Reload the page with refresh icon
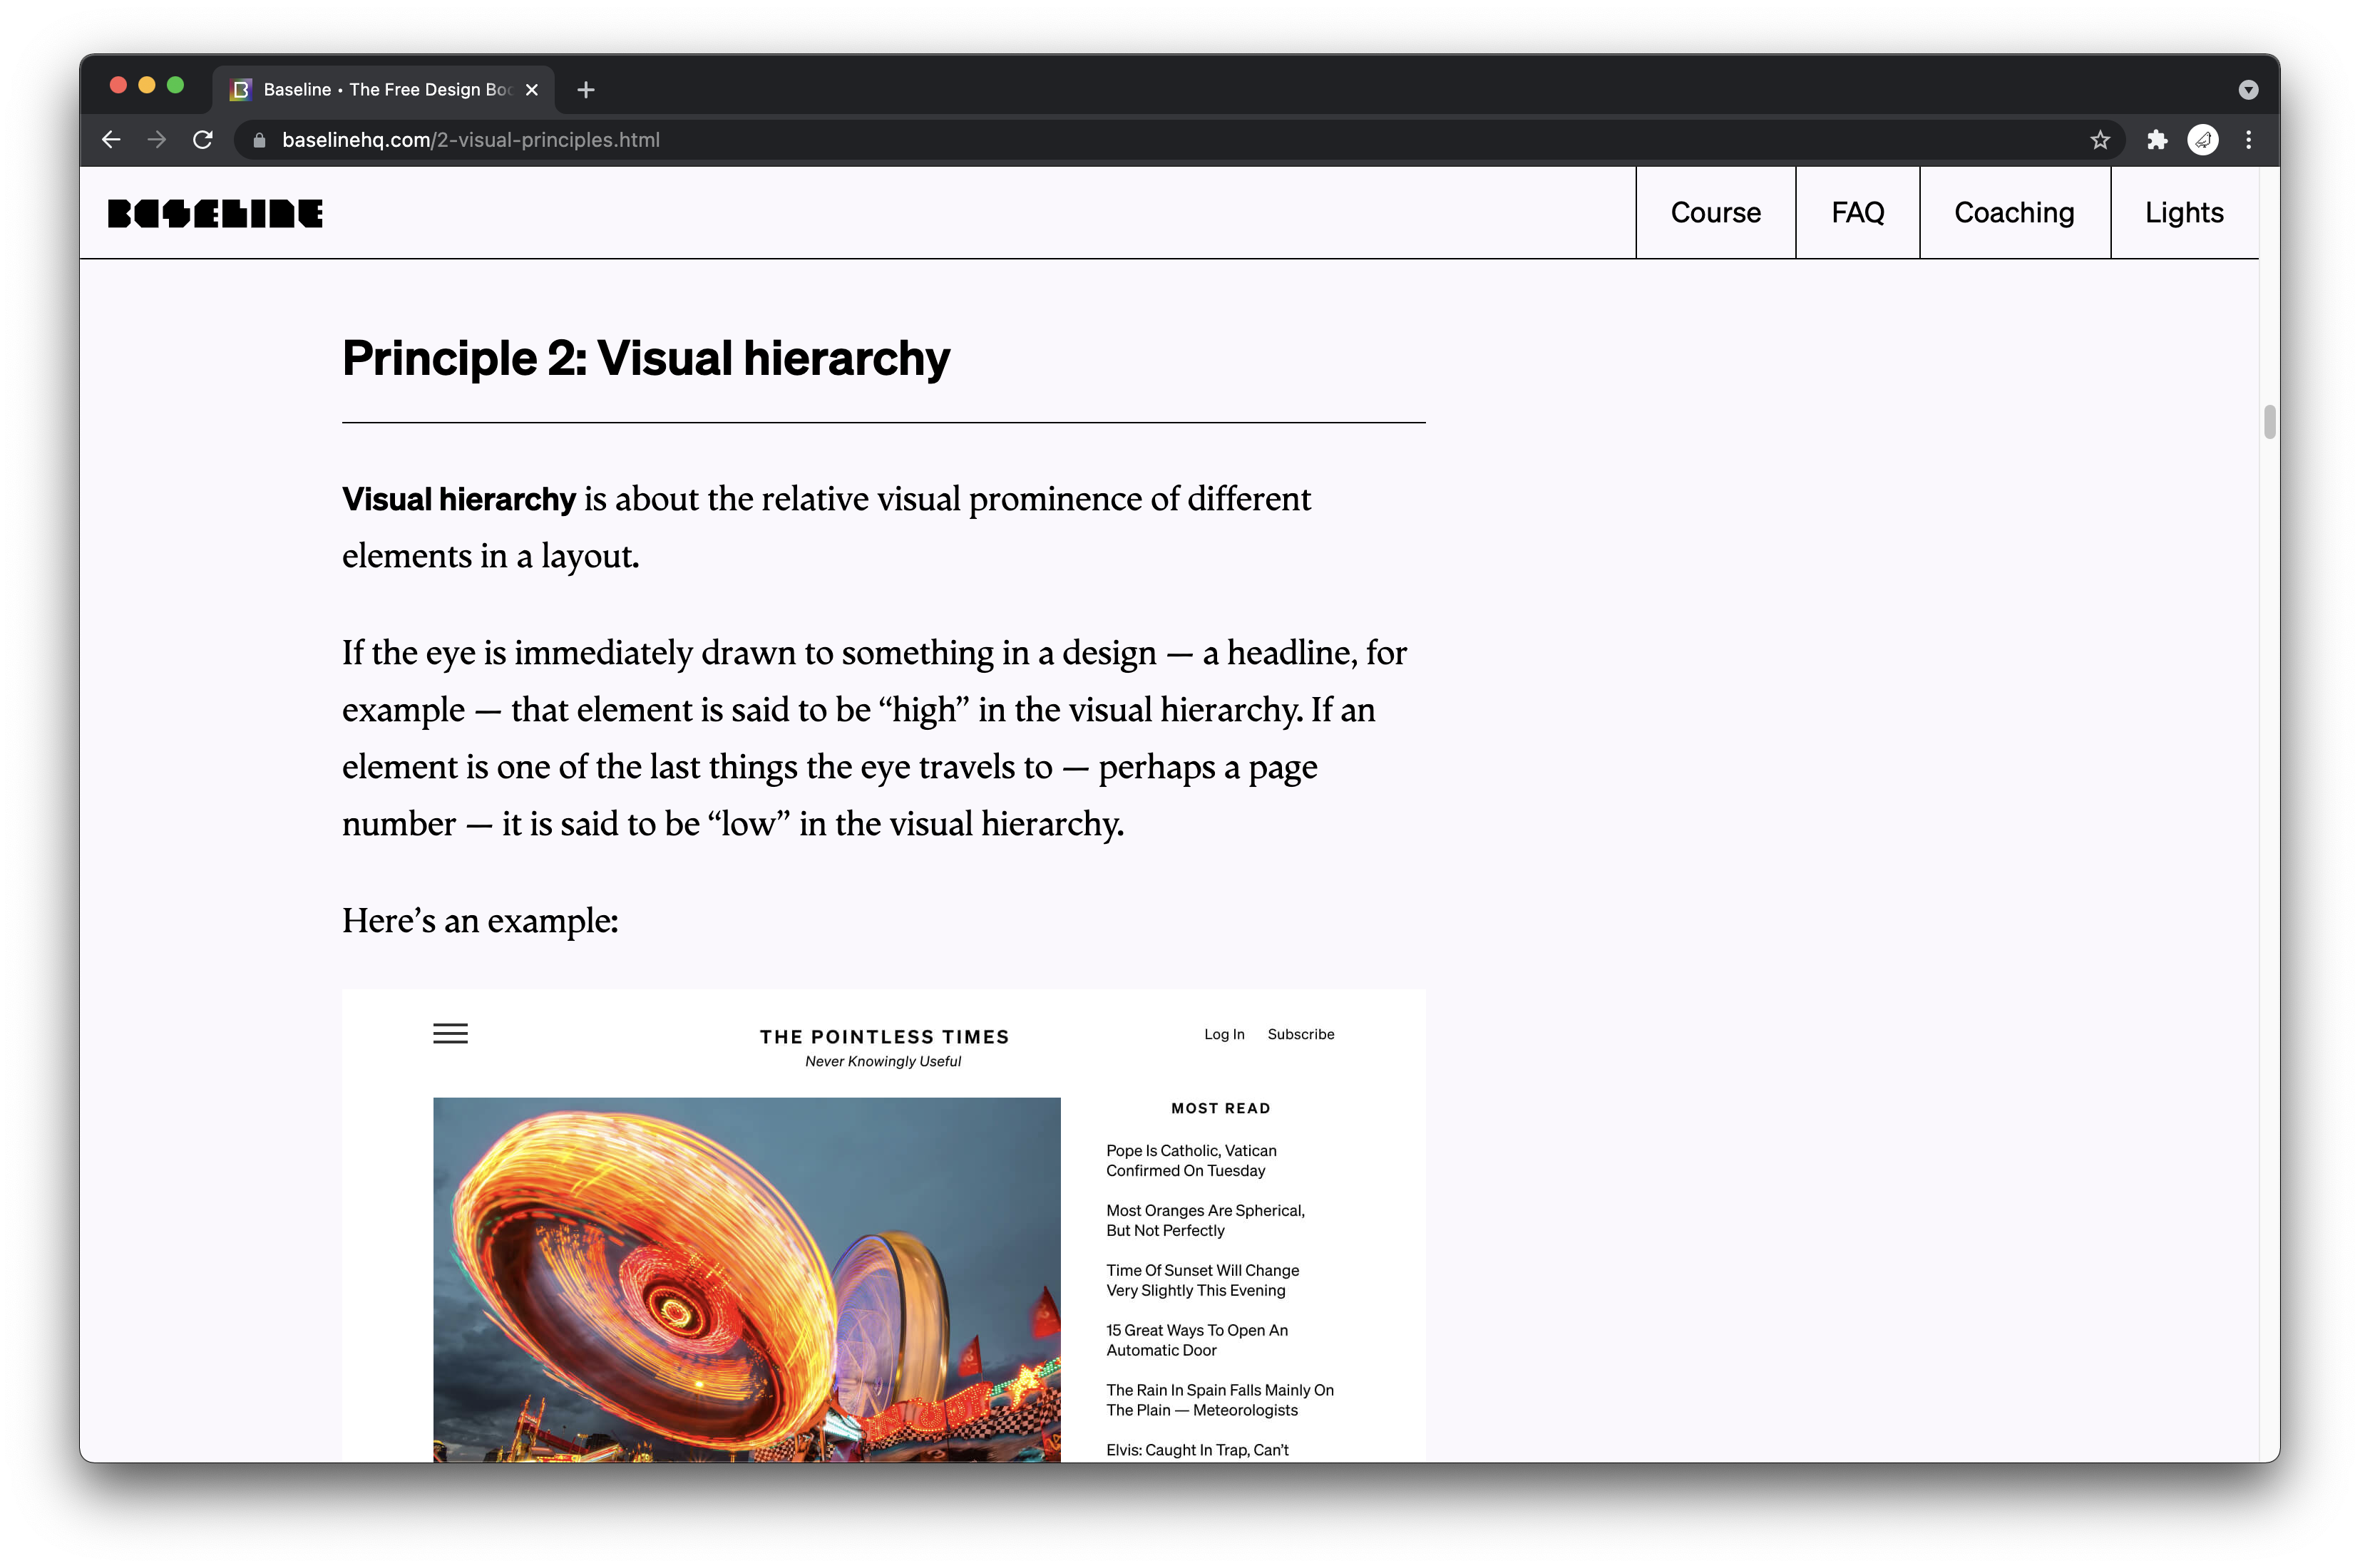Viewport: 2360px width, 1568px height. click(x=203, y=140)
